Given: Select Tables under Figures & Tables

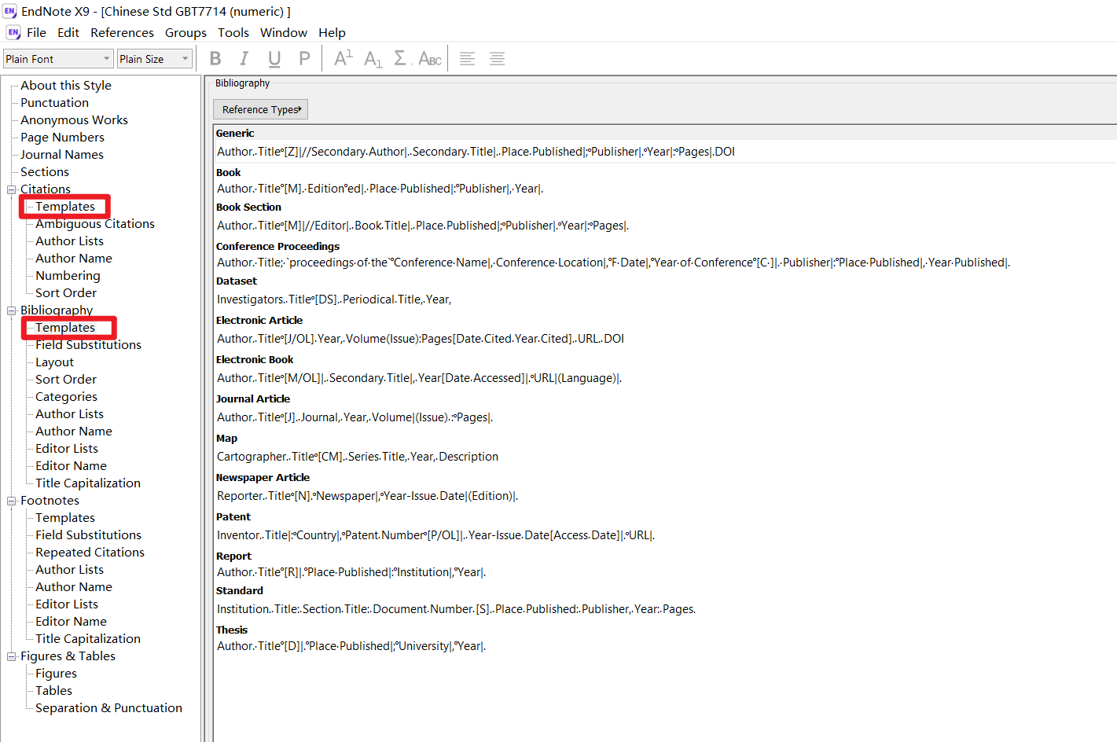Looking at the screenshot, I should tap(53, 690).
